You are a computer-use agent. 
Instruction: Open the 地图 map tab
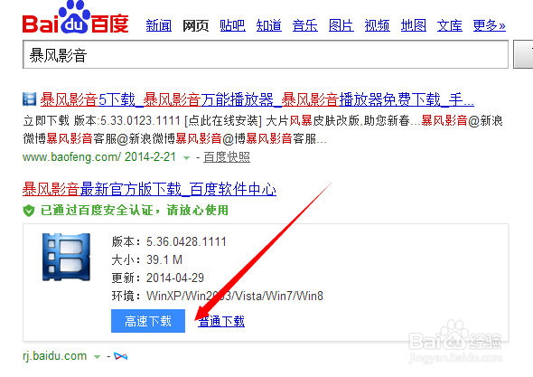pos(414,25)
